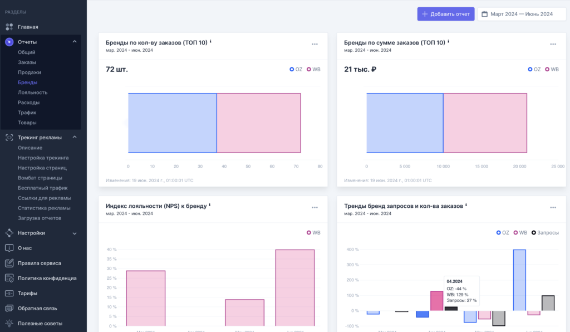Screen dimensions: 570x332
Task: Open the Заказы report
Action: (x=27, y=62)
